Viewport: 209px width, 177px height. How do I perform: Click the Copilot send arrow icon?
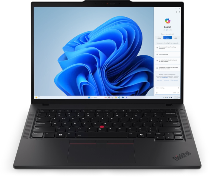(178, 93)
